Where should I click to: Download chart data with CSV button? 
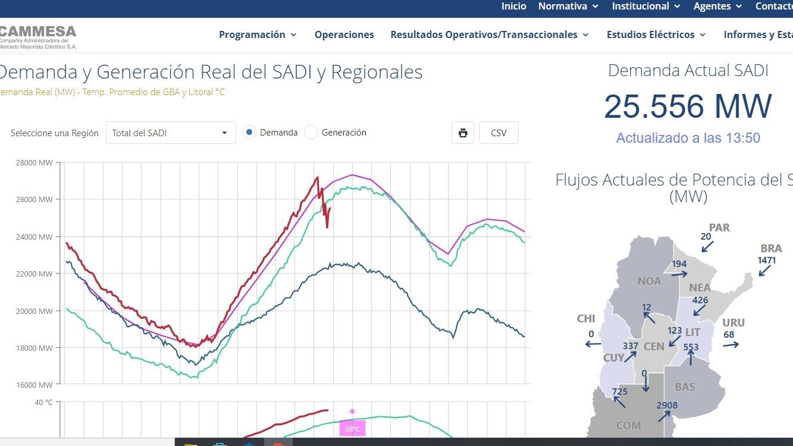[x=499, y=133]
